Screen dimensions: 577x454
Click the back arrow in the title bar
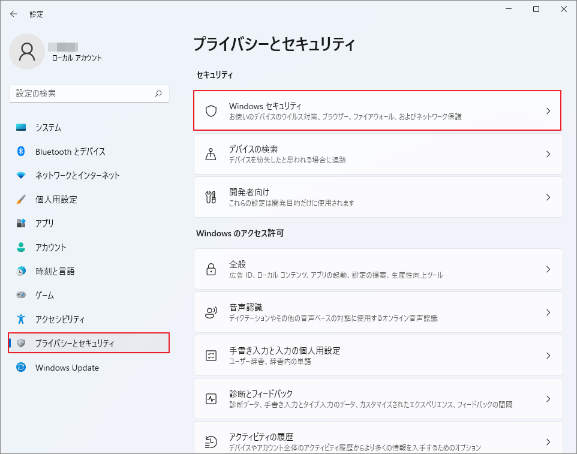(x=13, y=13)
